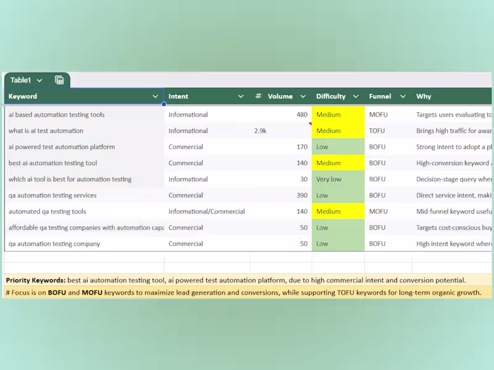The image size is (494, 370).
Task: Click the volume value 480
Action: 302,115
